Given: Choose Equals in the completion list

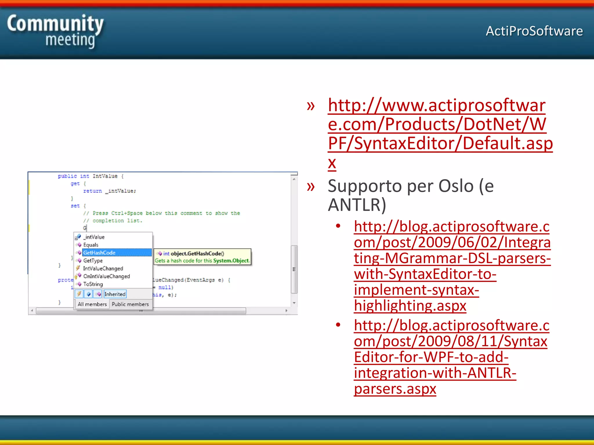Looking at the screenshot, I should [x=91, y=245].
